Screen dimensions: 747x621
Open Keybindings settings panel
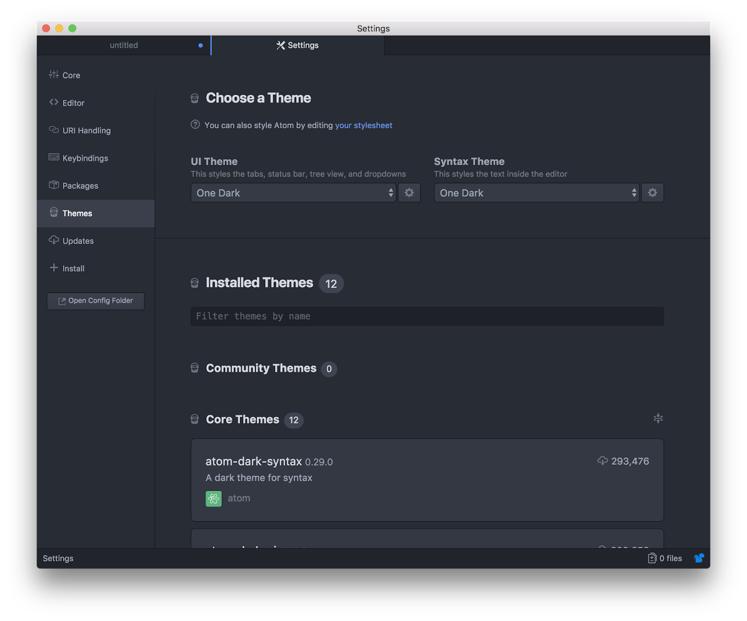point(96,158)
